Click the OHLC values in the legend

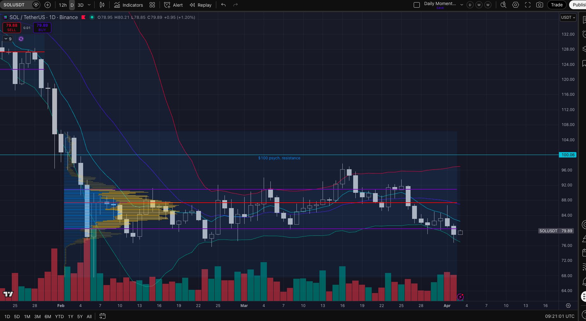[x=146, y=17]
